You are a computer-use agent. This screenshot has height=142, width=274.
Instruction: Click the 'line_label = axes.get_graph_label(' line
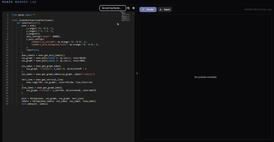click(42, 88)
